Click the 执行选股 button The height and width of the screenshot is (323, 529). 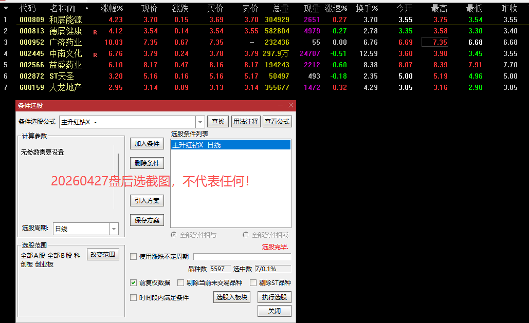(x=274, y=297)
